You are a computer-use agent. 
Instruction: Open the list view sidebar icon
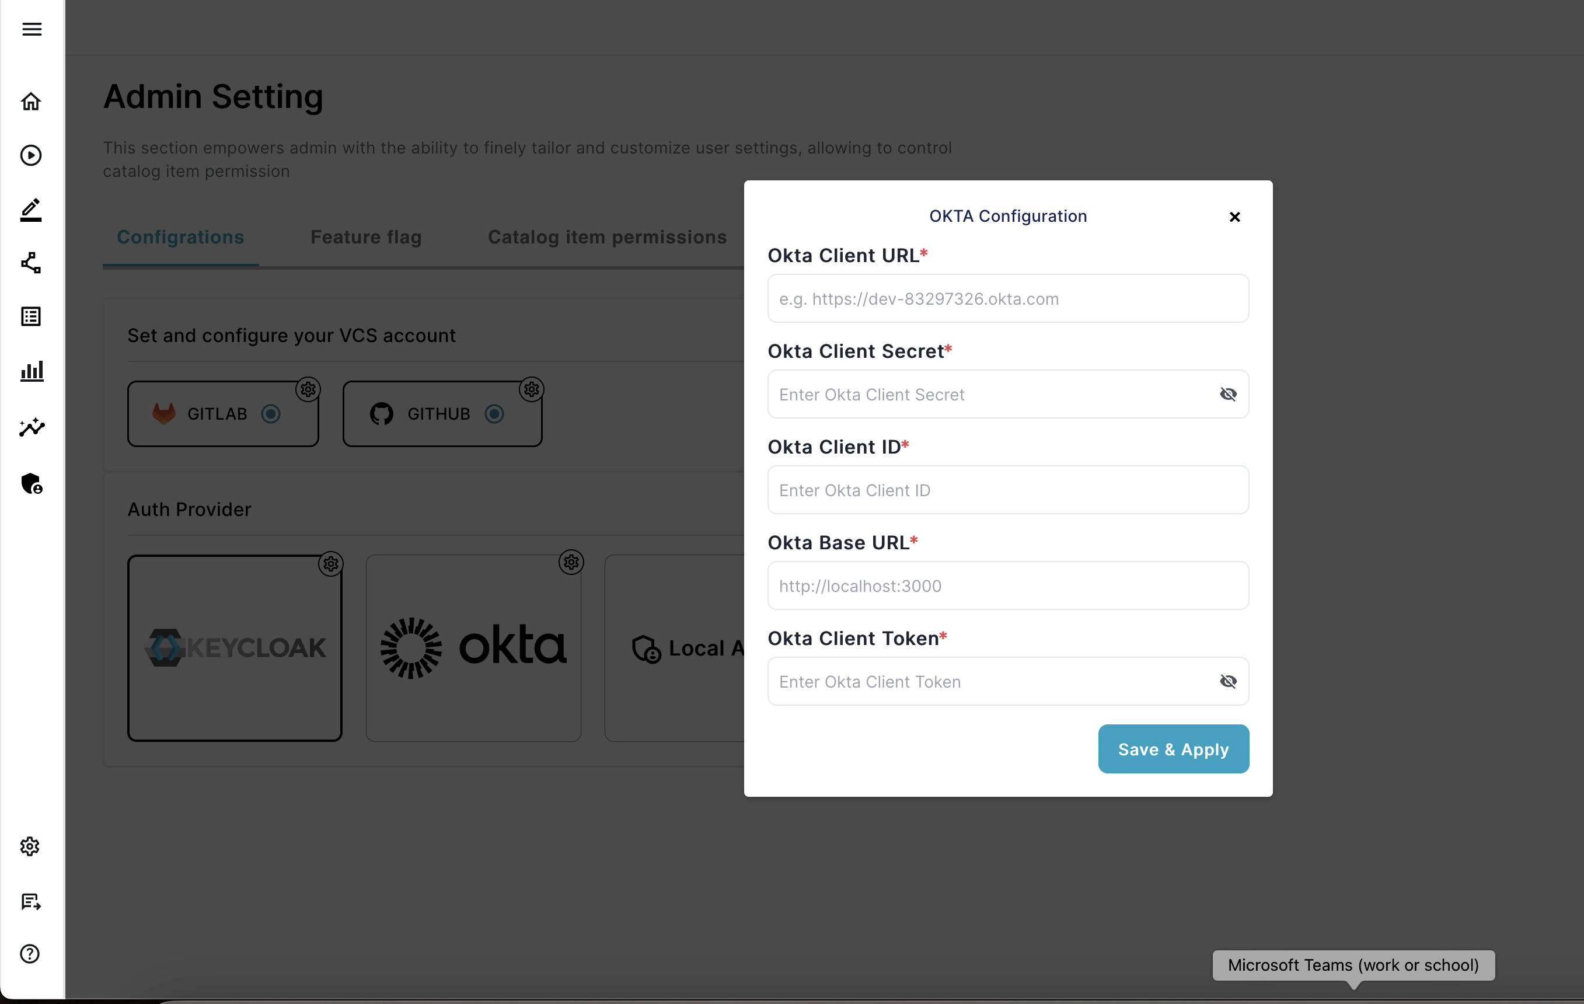tap(31, 316)
